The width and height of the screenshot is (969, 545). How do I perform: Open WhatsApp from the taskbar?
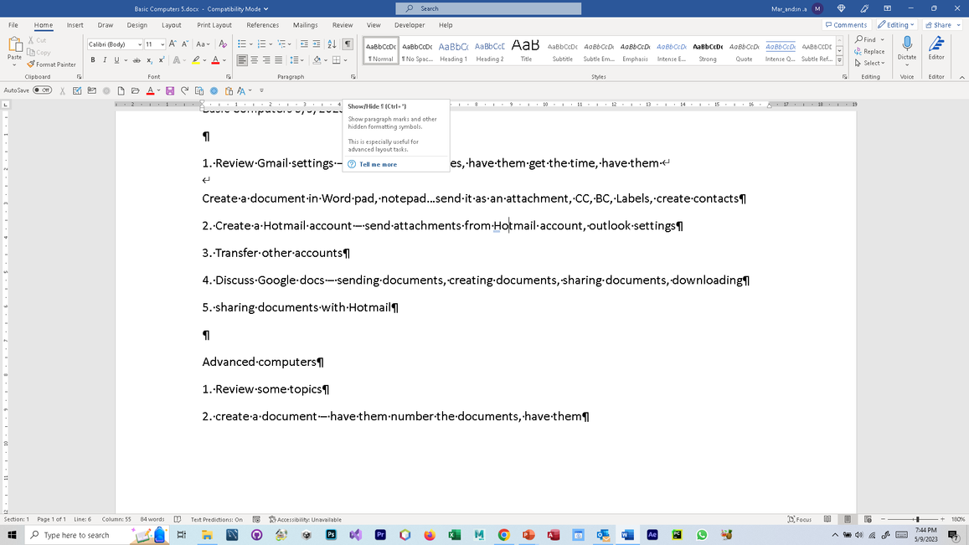point(701,534)
